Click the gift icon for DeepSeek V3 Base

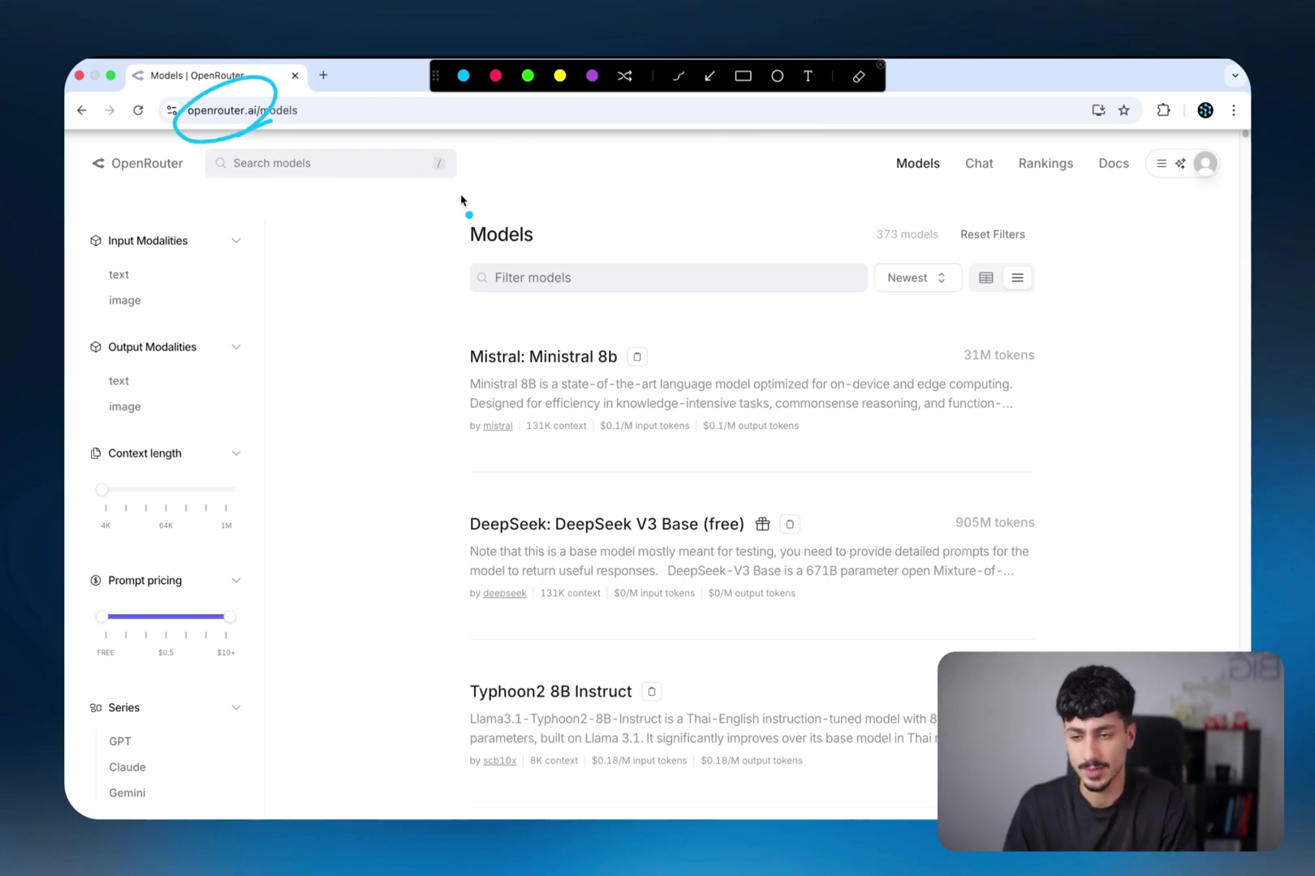click(762, 524)
